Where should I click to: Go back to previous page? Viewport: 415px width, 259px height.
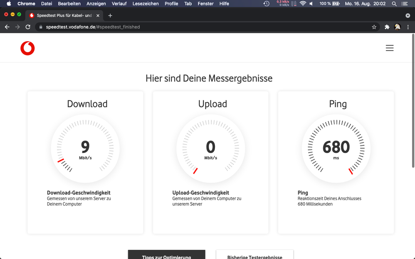point(7,27)
